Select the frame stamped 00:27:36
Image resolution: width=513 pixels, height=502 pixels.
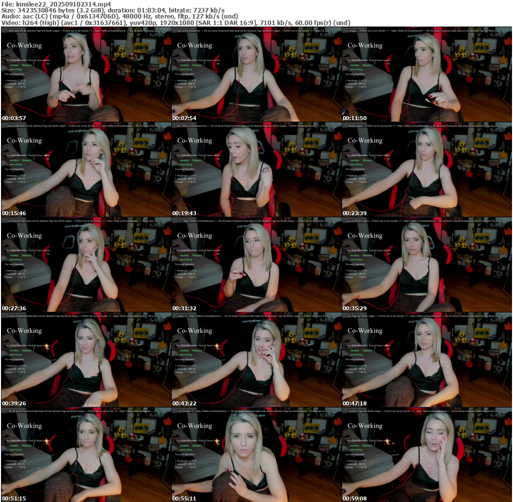pyautogui.click(x=86, y=265)
